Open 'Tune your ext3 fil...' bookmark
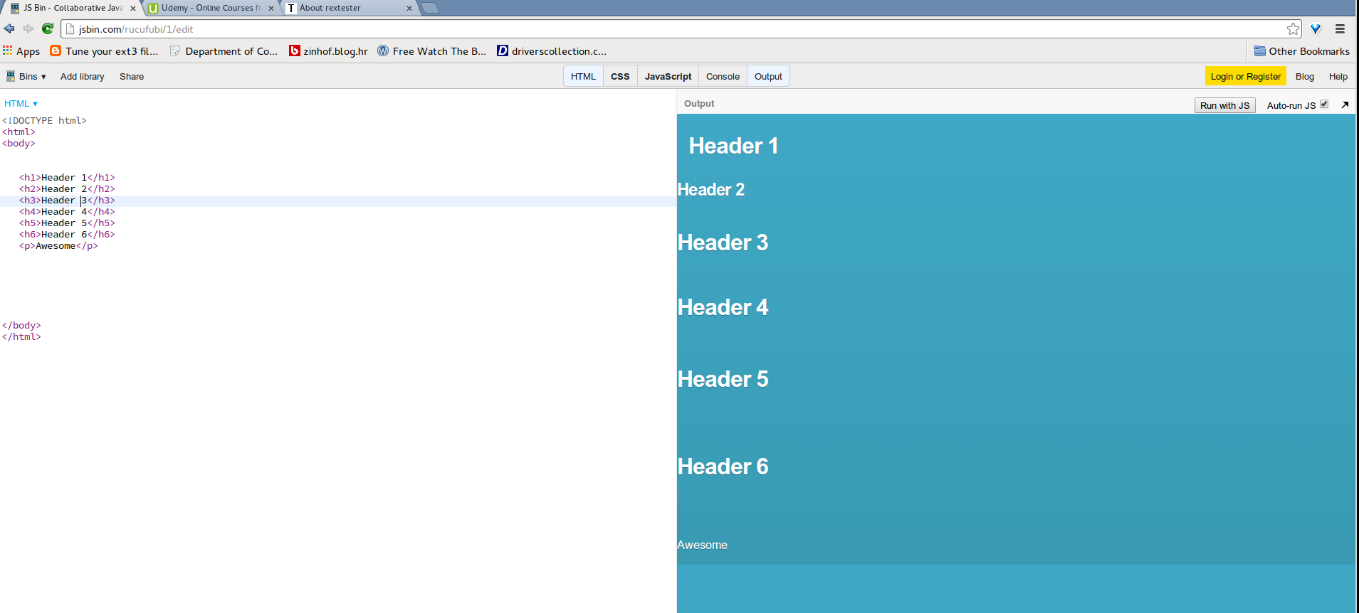Viewport: 1359px width, 613px height. pyautogui.click(x=104, y=51)
